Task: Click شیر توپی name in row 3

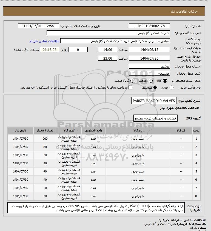Action: click(138, 155)
